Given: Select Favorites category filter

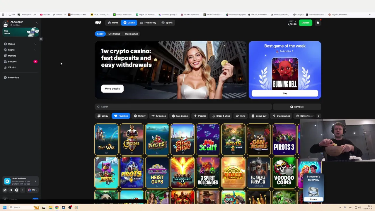Looking at the screenshot, I should pos(121,116).
